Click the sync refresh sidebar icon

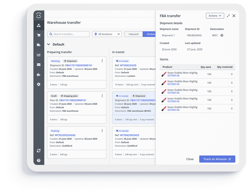(x=39, y=150)
